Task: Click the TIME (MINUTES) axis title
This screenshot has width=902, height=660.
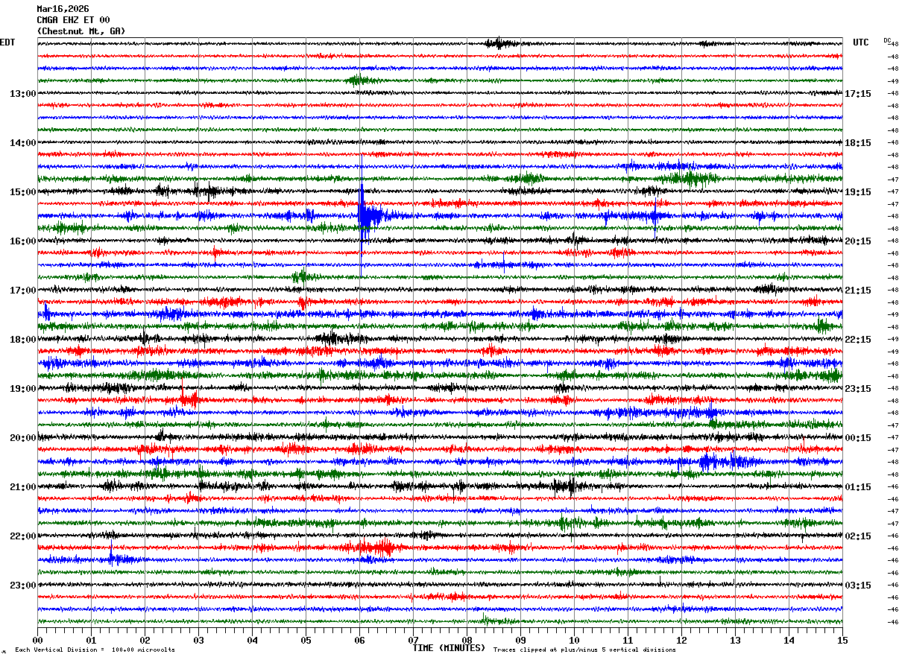Action: (450, 648)
